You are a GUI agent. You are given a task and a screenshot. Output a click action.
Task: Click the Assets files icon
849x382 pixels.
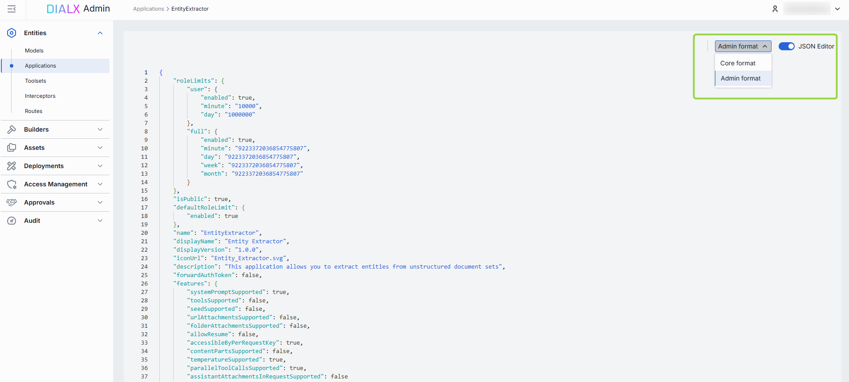12,148
